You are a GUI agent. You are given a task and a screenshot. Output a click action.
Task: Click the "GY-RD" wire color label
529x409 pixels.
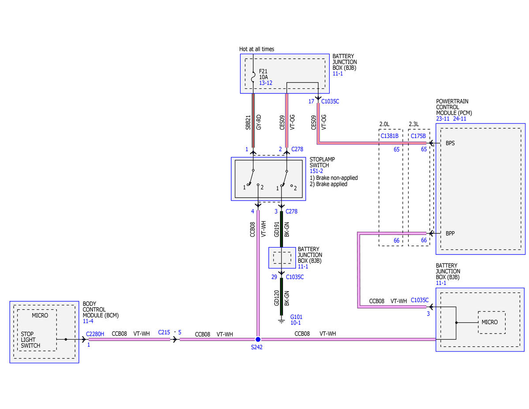pos(259,123)
